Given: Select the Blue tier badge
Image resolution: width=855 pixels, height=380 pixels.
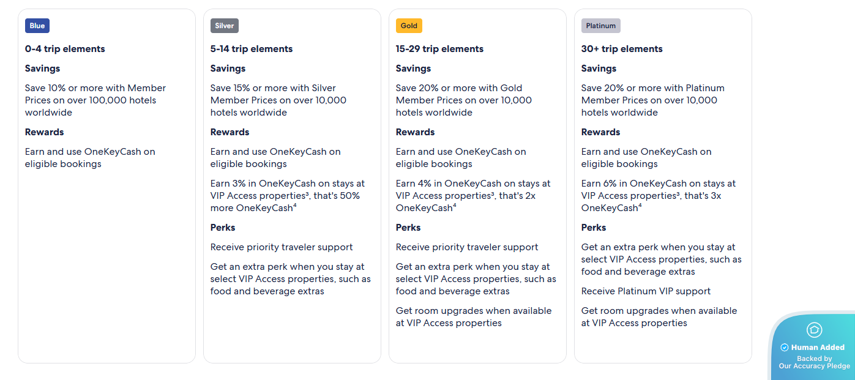Looking at the screenshot, I should [37, 26].
